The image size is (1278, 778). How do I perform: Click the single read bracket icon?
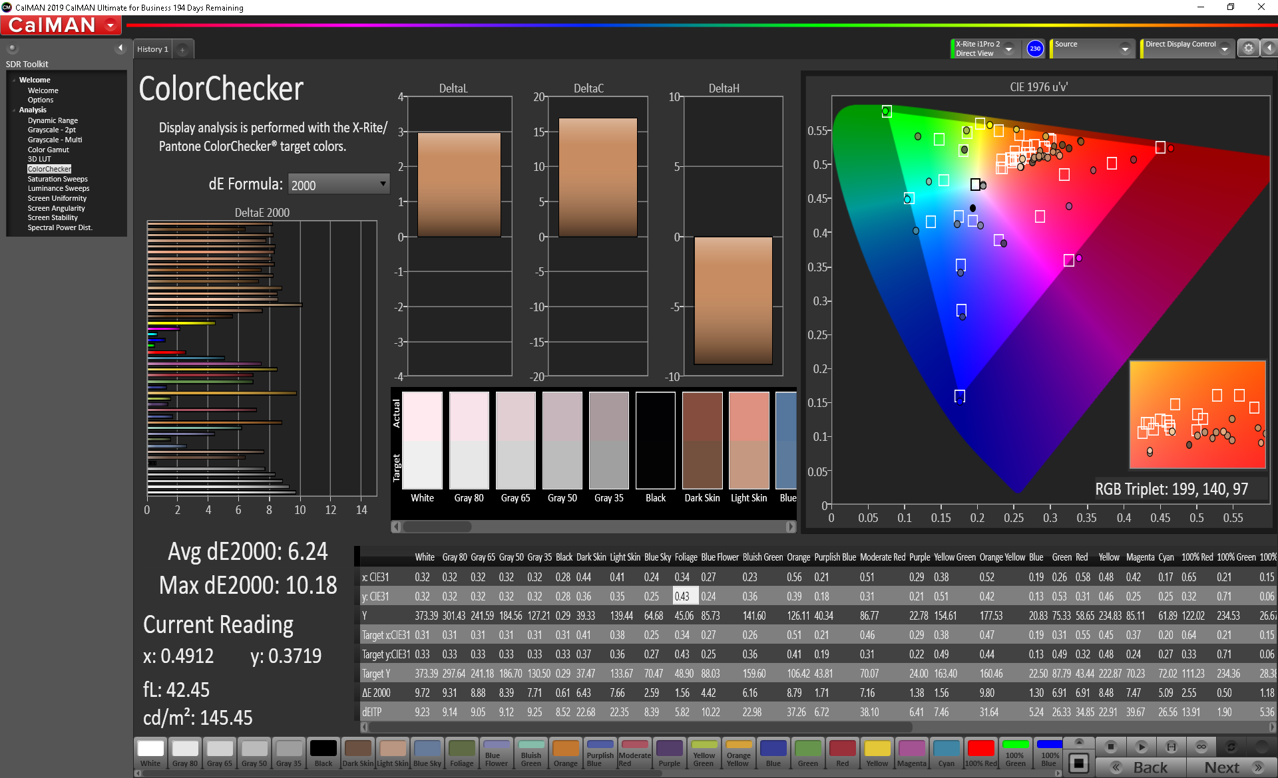coord(1171,747)
